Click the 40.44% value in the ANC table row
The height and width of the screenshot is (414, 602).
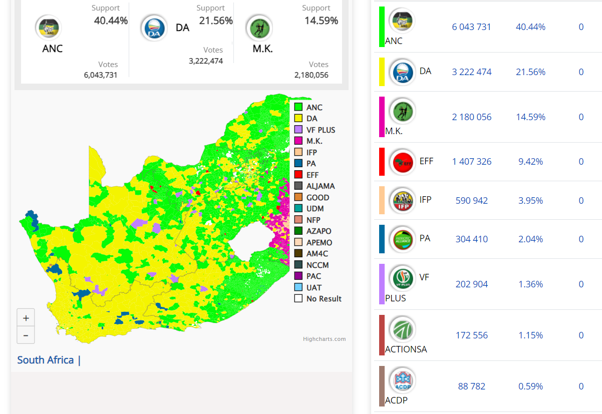pyautogui.click(x=530, y=27)
